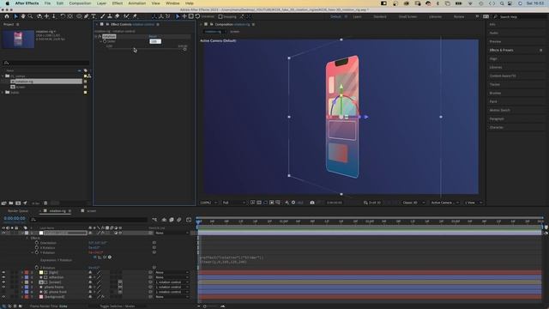Toggle the Slider stopwatch in Effect Controls
This screenshot has width=549, height=309.
point(105,41)
